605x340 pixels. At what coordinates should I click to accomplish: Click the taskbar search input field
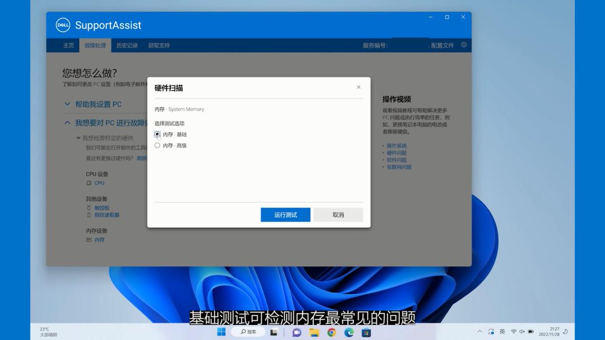(248, 331)
